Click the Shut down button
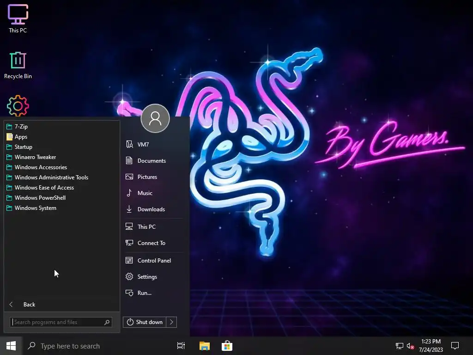473x355 pixels. (145, 322)
